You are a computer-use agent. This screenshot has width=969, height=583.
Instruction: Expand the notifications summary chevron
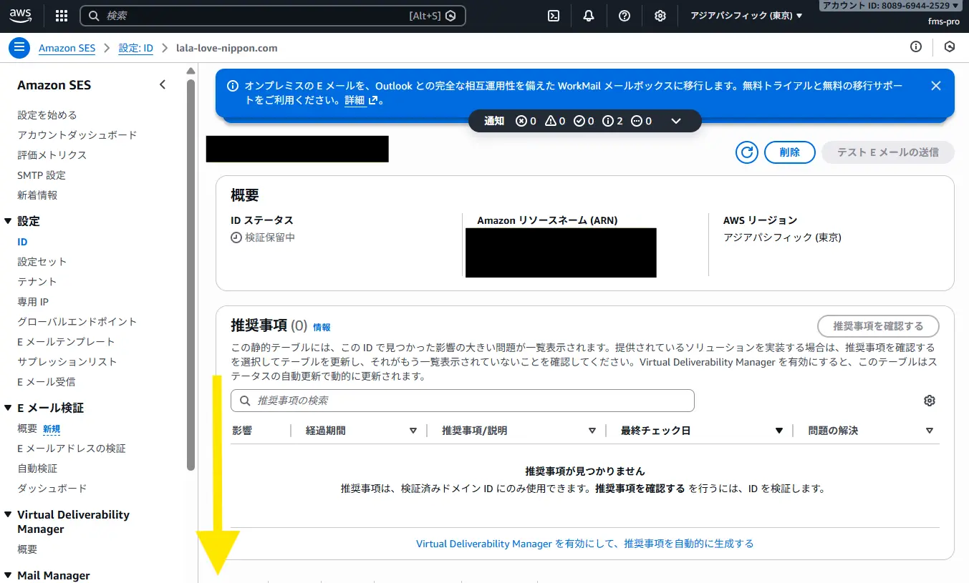pos(675,121)
